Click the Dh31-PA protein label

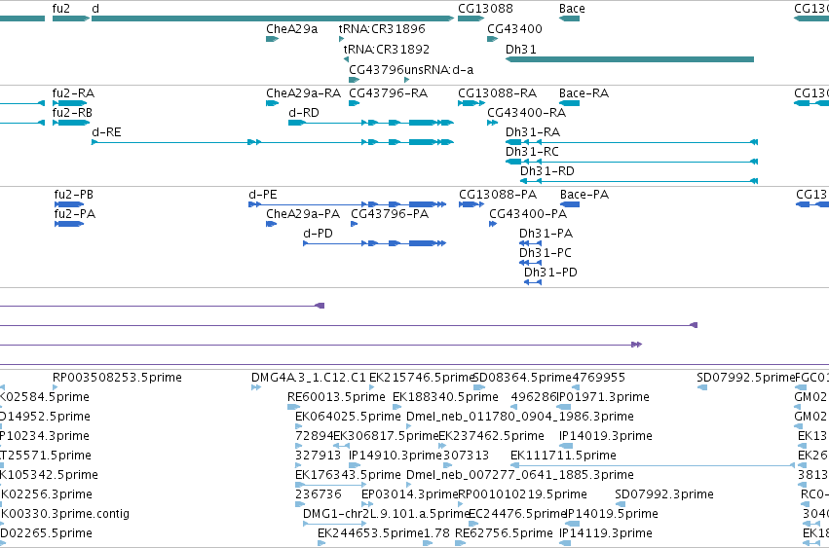[546, 234]
